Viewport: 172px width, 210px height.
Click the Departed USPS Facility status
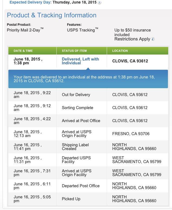tap(76, 160)
